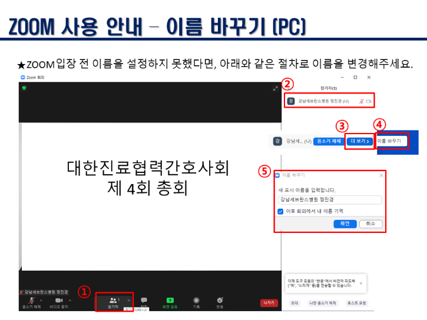Click the 참가자(1) panel title

329,88
